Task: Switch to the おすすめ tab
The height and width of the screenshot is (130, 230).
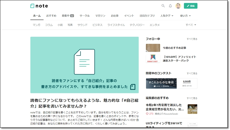Action: [51, 16]
